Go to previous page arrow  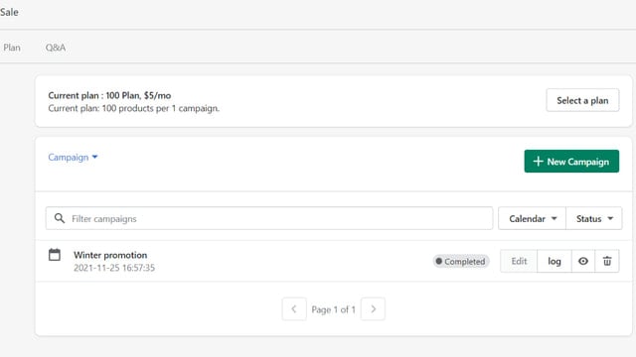pos(294,309)
